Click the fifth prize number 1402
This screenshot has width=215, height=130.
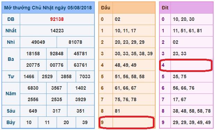(x=81, y=88)
